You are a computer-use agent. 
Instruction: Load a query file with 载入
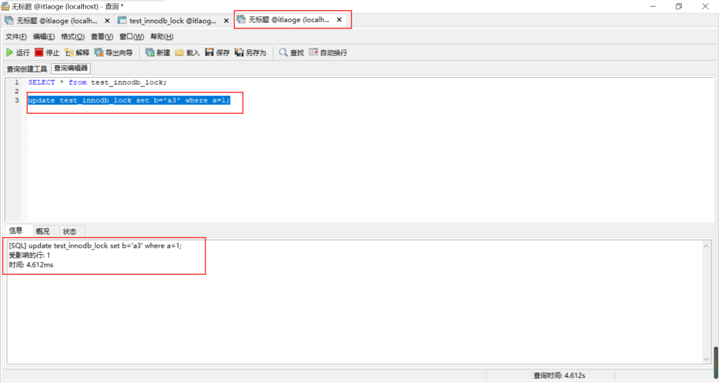[188, 53]
